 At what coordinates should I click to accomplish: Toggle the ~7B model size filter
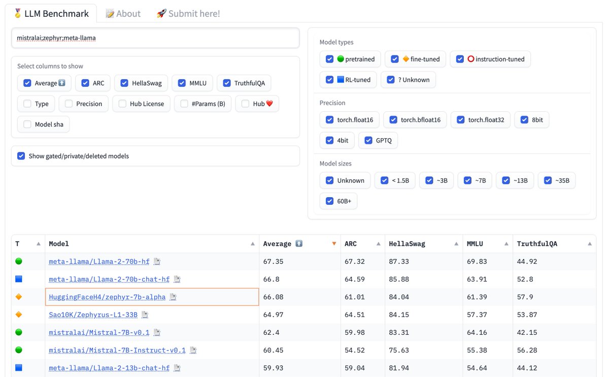[468, 180]
